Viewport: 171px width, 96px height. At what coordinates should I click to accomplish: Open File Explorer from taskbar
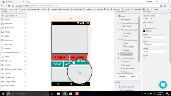tap(59, 94)
